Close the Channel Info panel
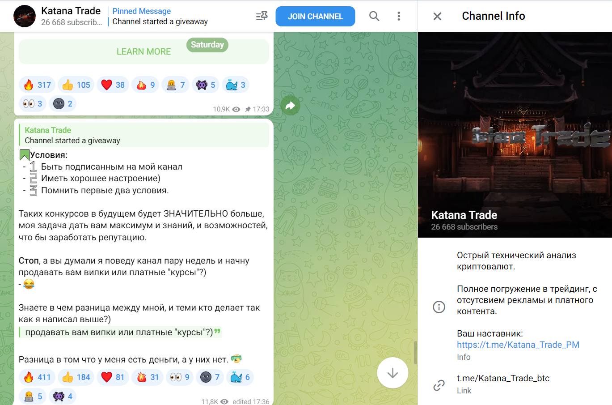The height and width of the screenshot is (405, 612). tap(437, 16)
